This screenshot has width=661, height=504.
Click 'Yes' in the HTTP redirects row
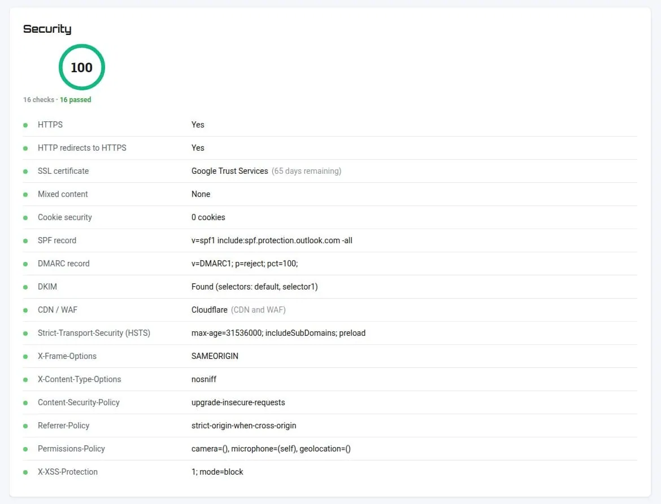pos(198,148)
